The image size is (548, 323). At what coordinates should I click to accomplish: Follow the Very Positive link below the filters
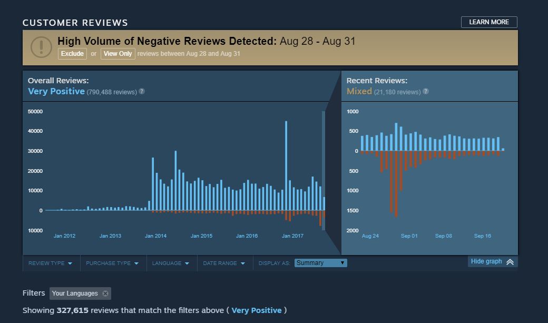tap(257, 310)
